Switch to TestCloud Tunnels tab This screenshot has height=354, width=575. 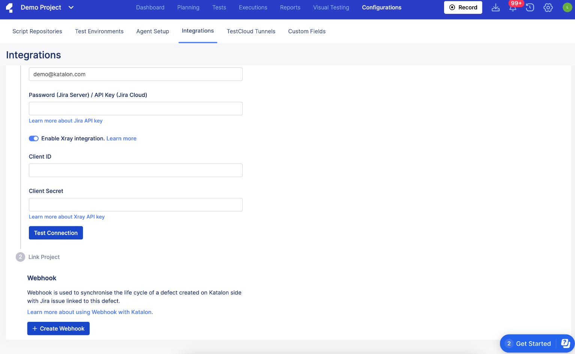point(251,31)
